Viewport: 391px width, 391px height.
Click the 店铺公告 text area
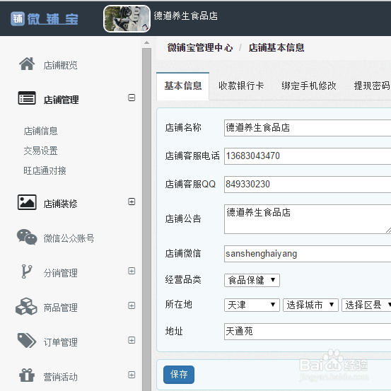click(x=308, y=219)
